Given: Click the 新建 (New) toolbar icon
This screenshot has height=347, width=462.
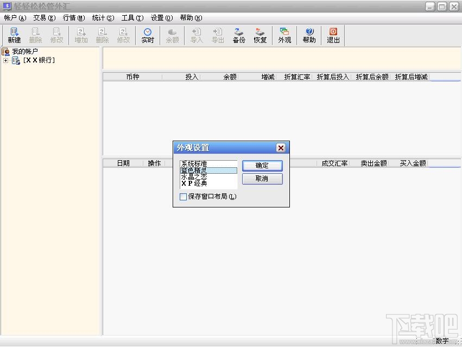Looking at the screenshot, I should [x=14, y=35].
